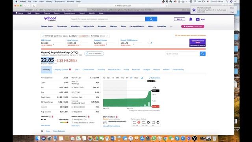
Task: Open the Safari History menu
Action: click(x=49, y=2)
